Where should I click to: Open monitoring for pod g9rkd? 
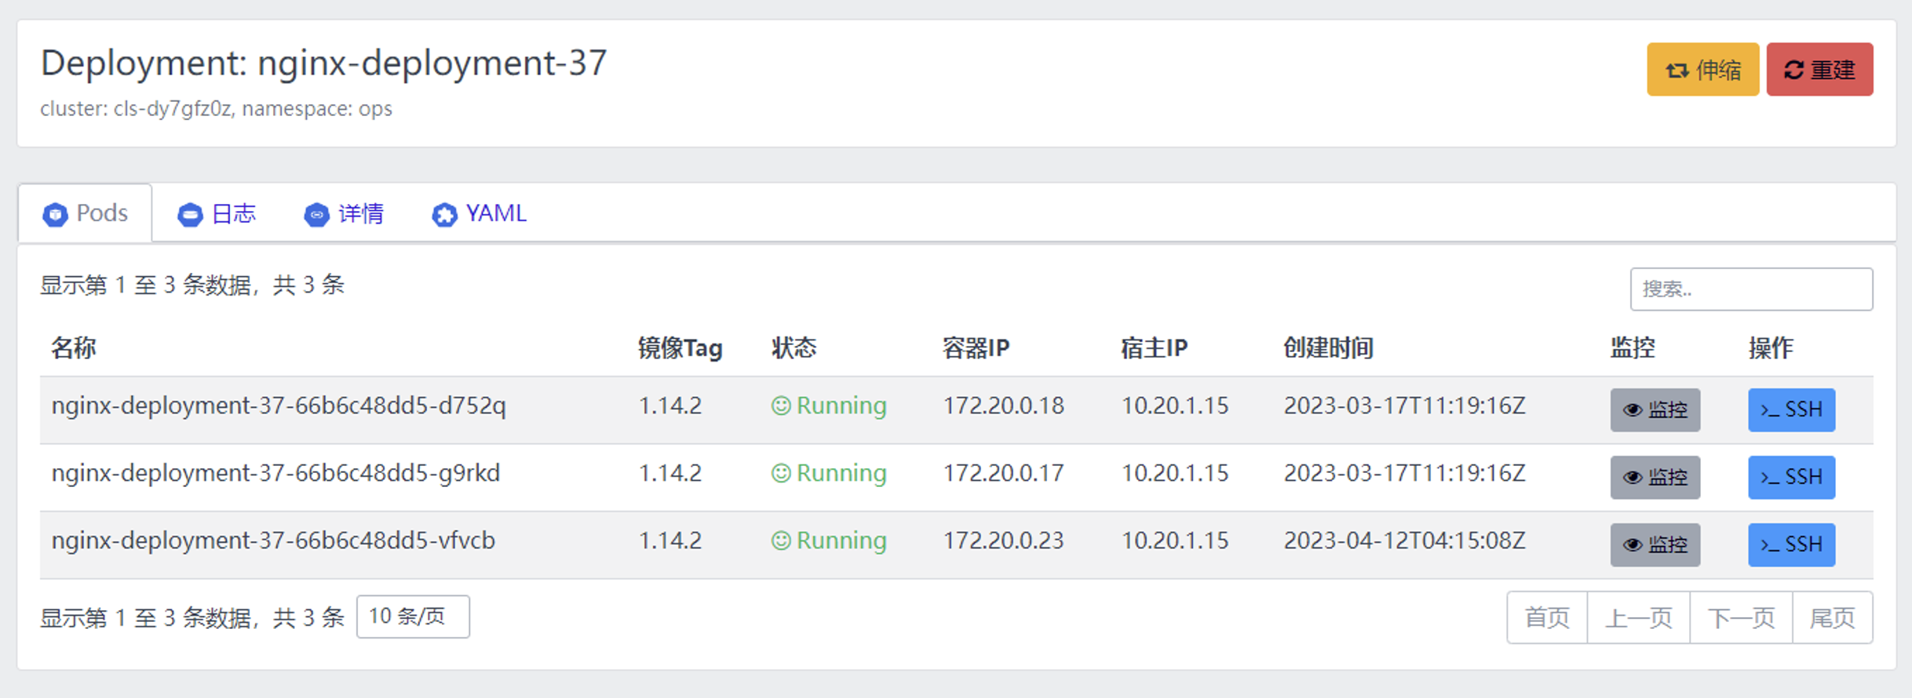(x=1655, y=477)
